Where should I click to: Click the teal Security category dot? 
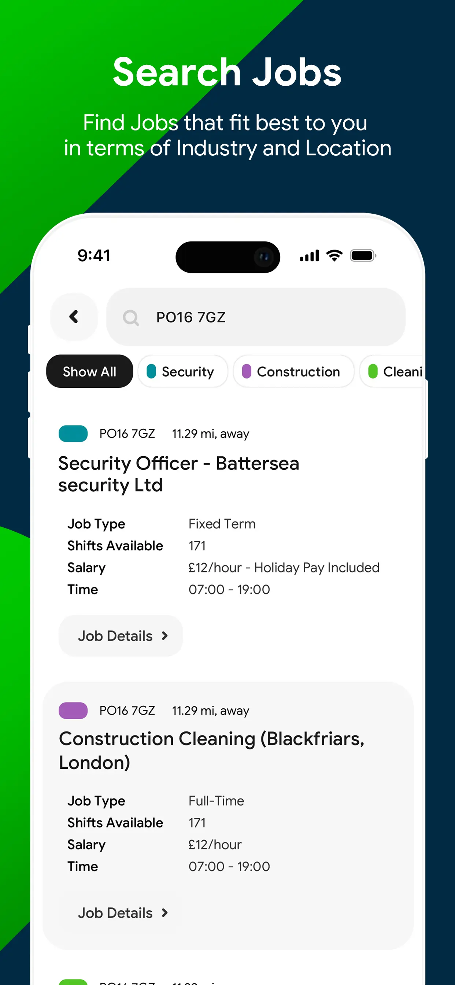(x=151, y=371)
